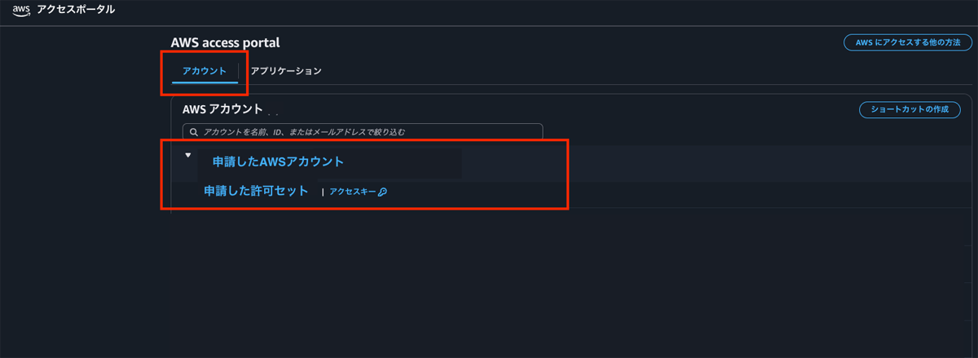Image resolution: width=978 pixels, height=358 pixels.
Task: Click the アクセスポータル header title
Action: pyautogui.click(x=76, y=10)
